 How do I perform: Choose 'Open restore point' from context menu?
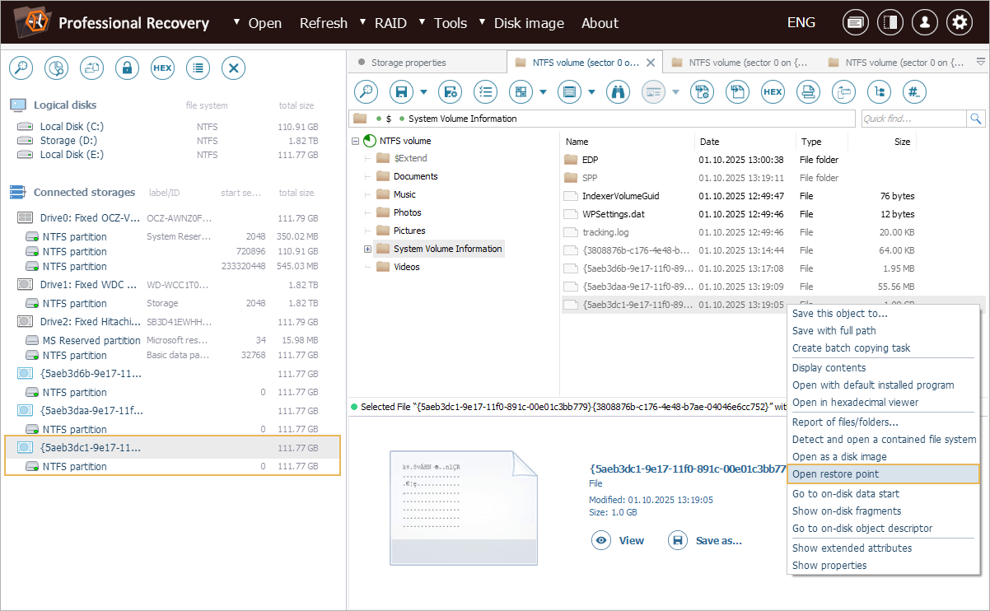coord(835,474)
